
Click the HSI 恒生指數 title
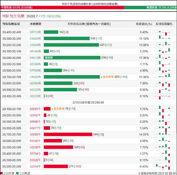[x=14, y=16]
